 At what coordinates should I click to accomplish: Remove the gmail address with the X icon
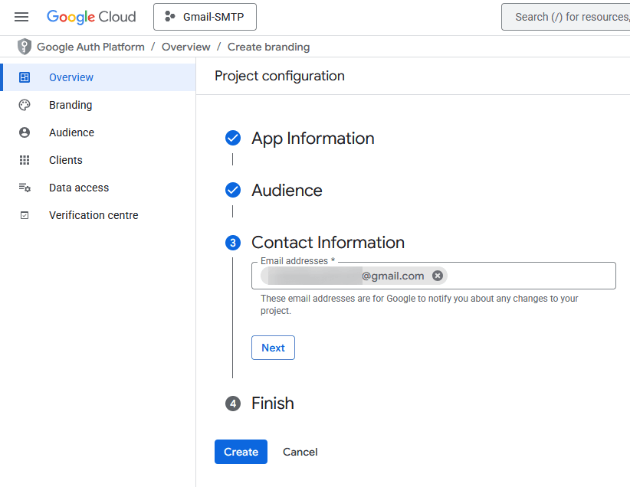(438, 276)
